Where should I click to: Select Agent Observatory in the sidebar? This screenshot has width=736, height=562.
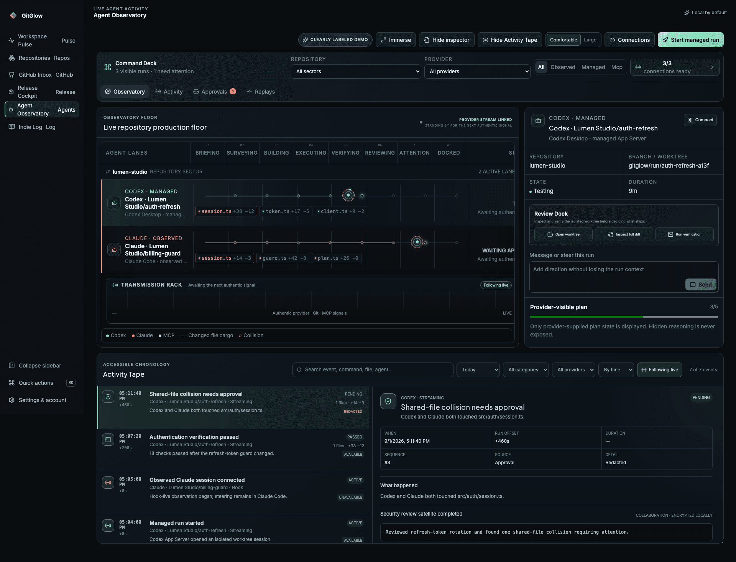coord(42,109)
